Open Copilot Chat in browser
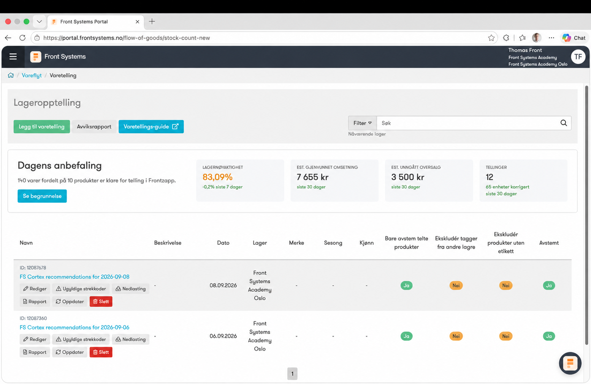591x384 pixels. 574,38
